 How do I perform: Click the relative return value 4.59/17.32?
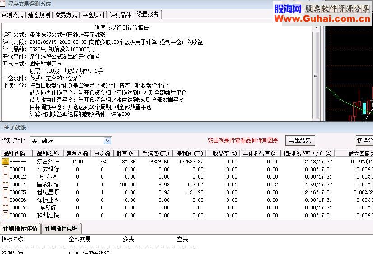tap(318, 185)
